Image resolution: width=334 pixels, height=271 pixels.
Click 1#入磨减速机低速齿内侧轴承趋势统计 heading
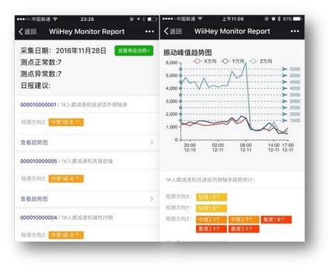click(x=210, y=180)
